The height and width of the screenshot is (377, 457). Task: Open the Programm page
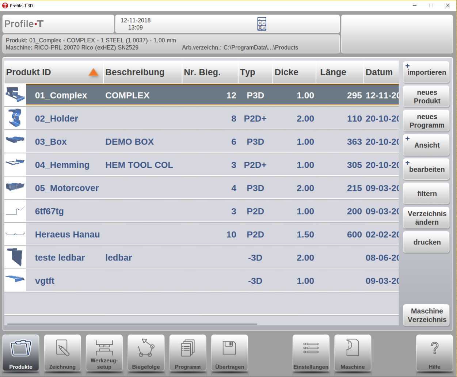click(188, 353)
